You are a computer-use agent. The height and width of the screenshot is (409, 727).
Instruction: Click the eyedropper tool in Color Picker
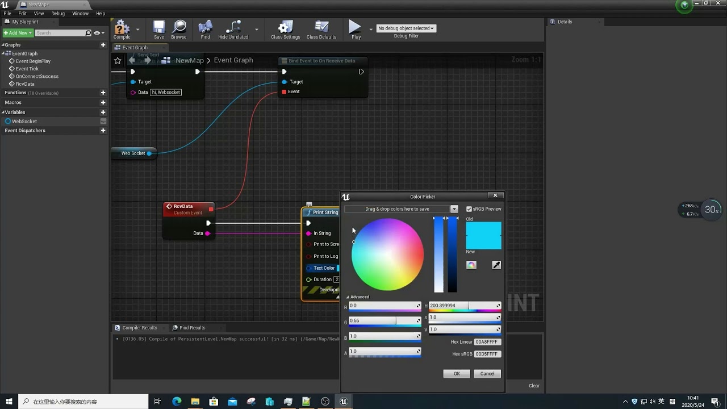click(x=496, y=265)
